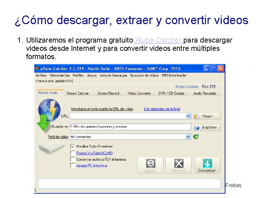Click the Explorar folder button
The height and width of the screenshot is (198, 264).
point(207,127)
